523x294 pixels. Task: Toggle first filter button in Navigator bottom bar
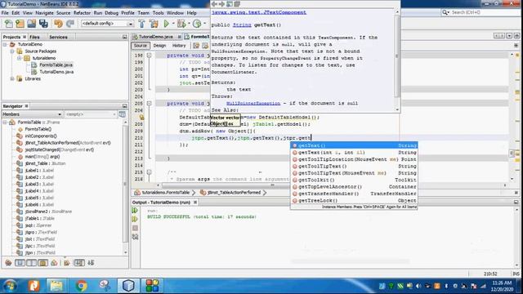8,263
